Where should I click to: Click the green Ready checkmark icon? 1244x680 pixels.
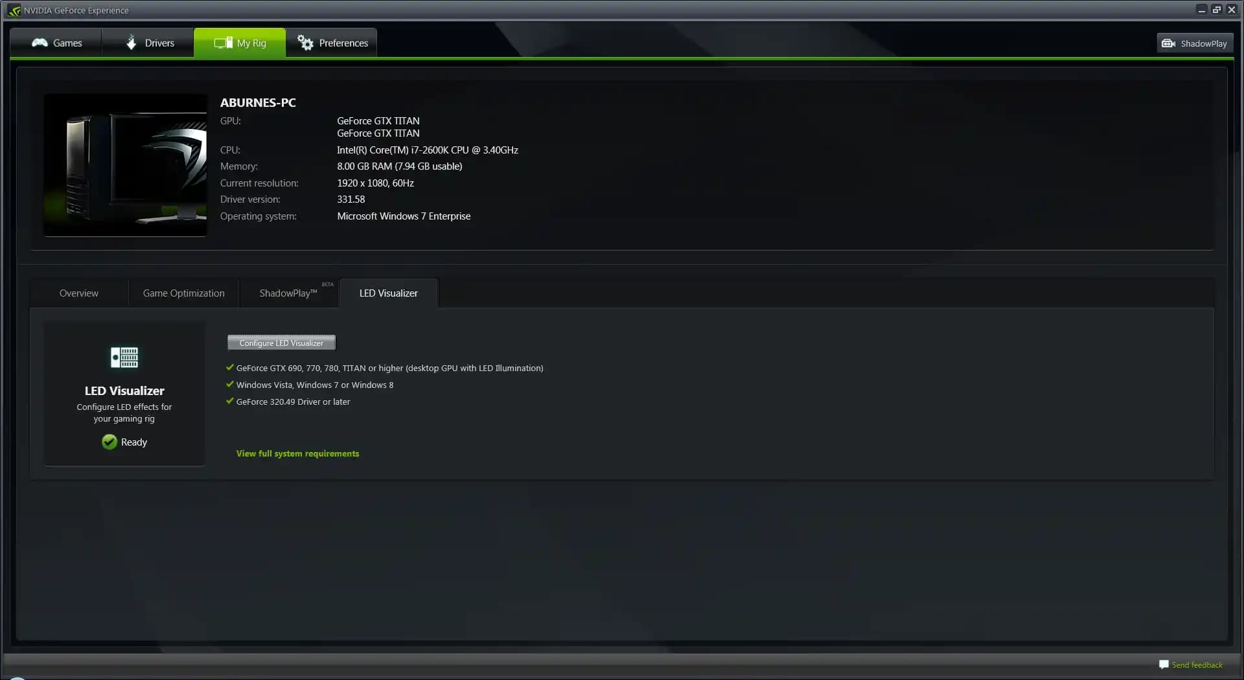(109, 442)
